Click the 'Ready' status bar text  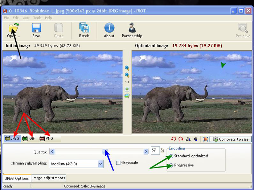pyautogui.click(x=8, y=186)
